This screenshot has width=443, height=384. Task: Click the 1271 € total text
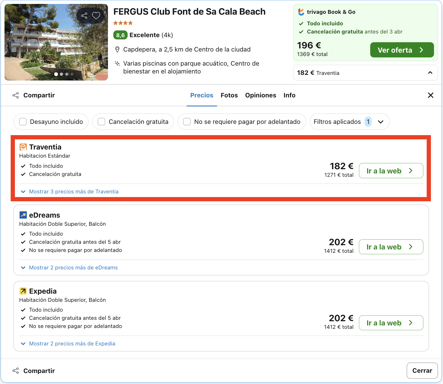339,175
